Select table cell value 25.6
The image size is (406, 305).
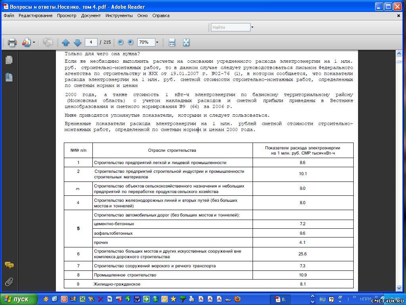tap(303, 254)
